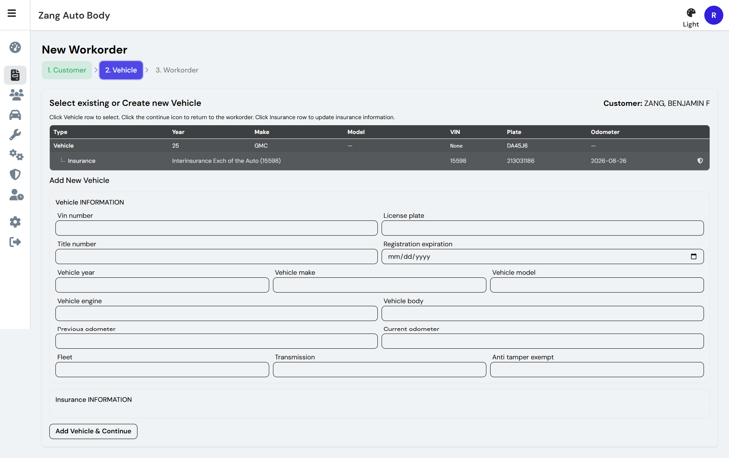Click the Plate column header
Screen dimensions: 729x458
(x=514, y=132)
